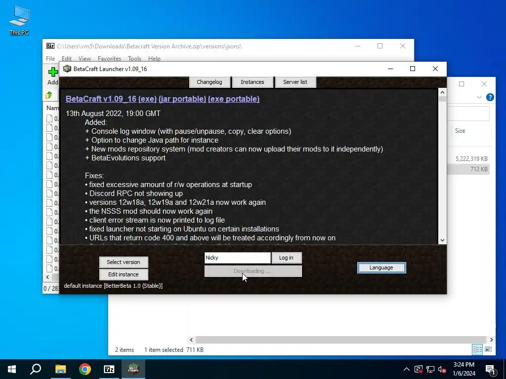Open the (jar portable) download link
506x379 pixels.
point(182,99)
